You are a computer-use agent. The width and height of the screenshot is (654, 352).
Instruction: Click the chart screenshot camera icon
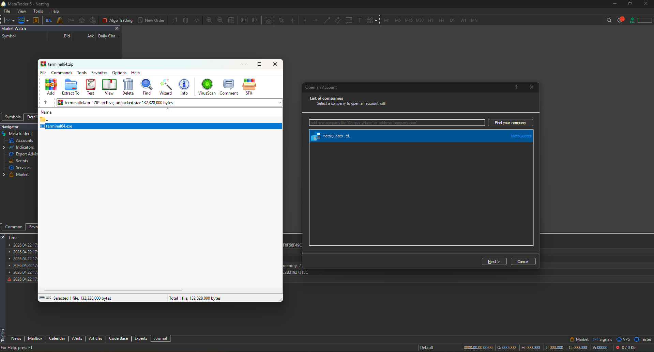pyautogui.click(x=269, y=20)
